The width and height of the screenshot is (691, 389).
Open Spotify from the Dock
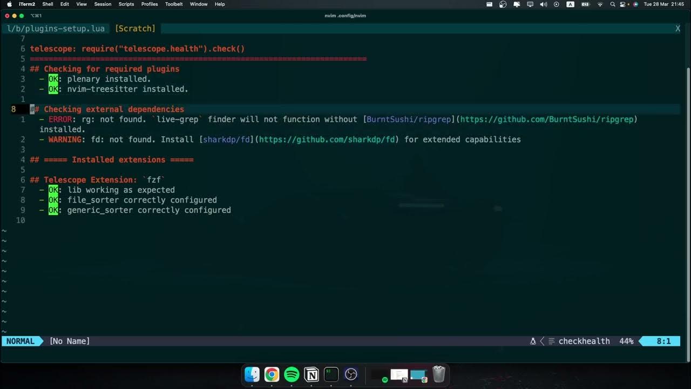[292, 374]
